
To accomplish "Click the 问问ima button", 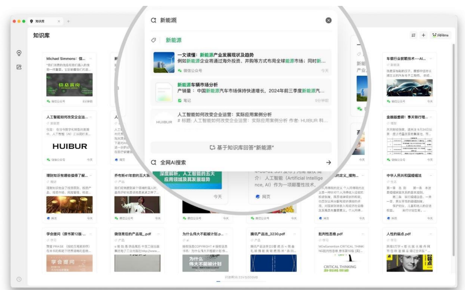I will [441, 35].
